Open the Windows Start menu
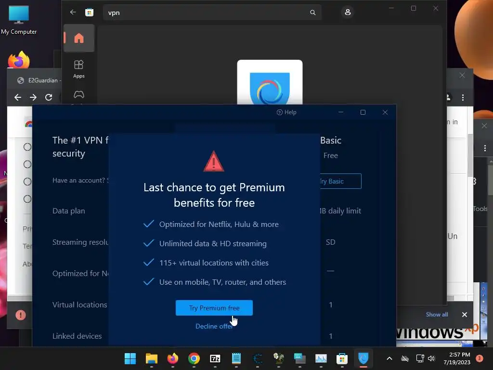493x370 pixels. pyautogui.click(x=130, y=358)
